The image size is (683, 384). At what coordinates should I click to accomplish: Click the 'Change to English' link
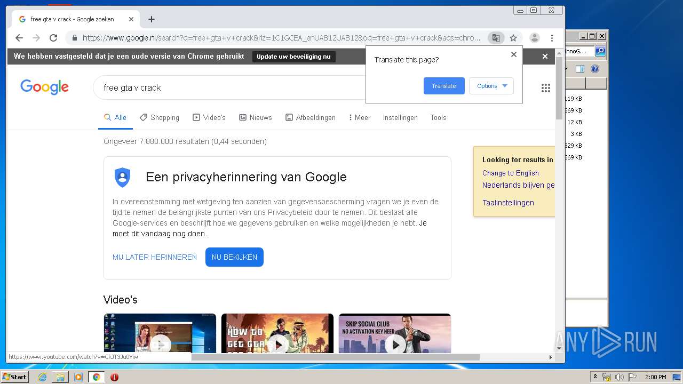[x=511, y=173]
